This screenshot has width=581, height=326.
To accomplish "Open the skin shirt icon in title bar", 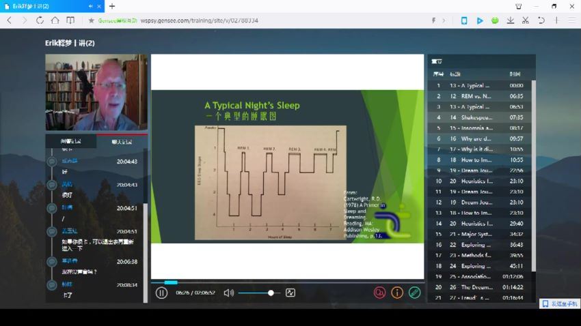I will point(518,6).
